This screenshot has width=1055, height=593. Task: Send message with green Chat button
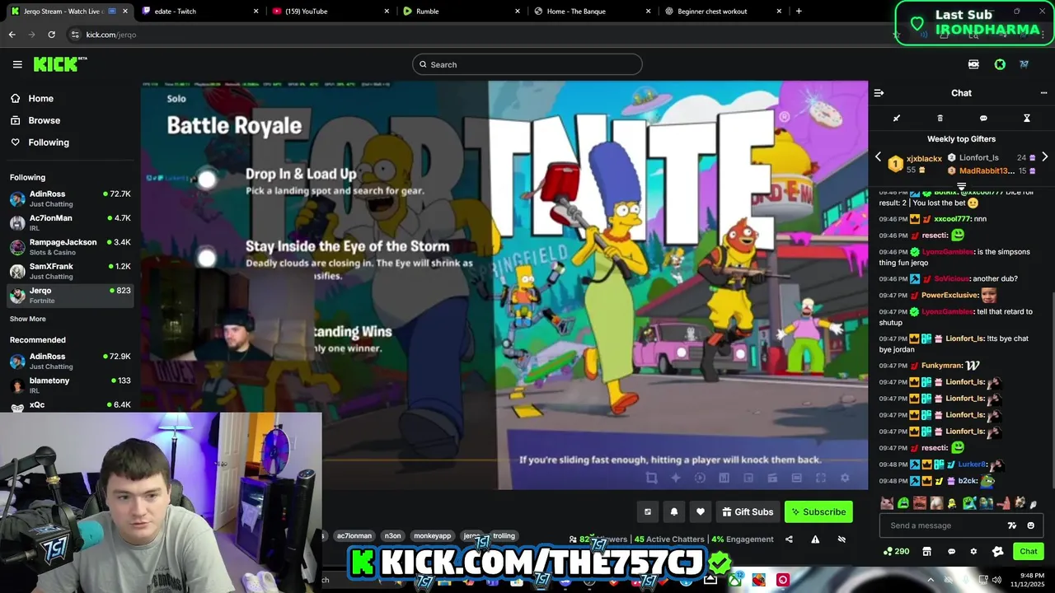1029,551
